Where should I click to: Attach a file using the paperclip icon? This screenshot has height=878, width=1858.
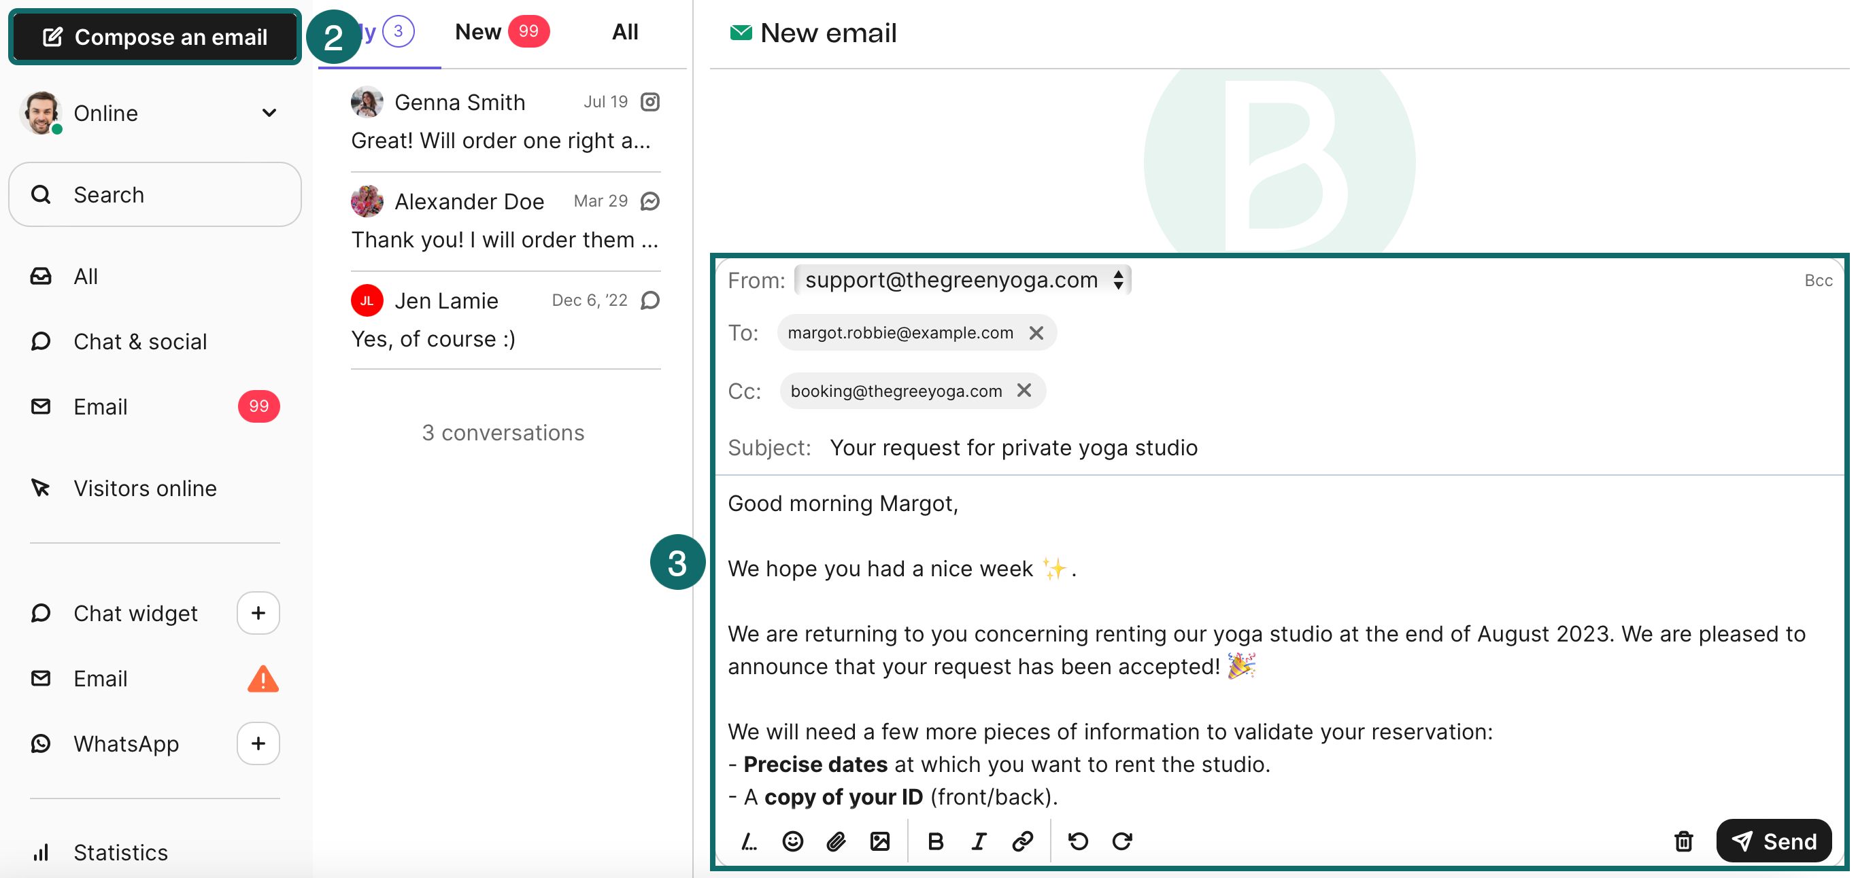pyautogui.click(x=836, y=841)
